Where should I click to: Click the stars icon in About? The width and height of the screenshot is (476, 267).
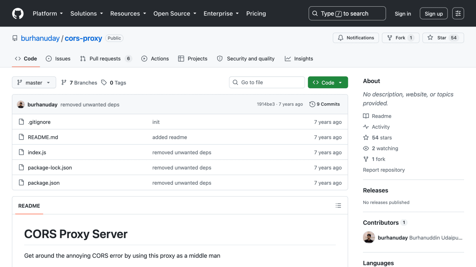366,138
